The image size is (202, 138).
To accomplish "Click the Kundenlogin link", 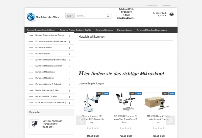I will 151,6.
